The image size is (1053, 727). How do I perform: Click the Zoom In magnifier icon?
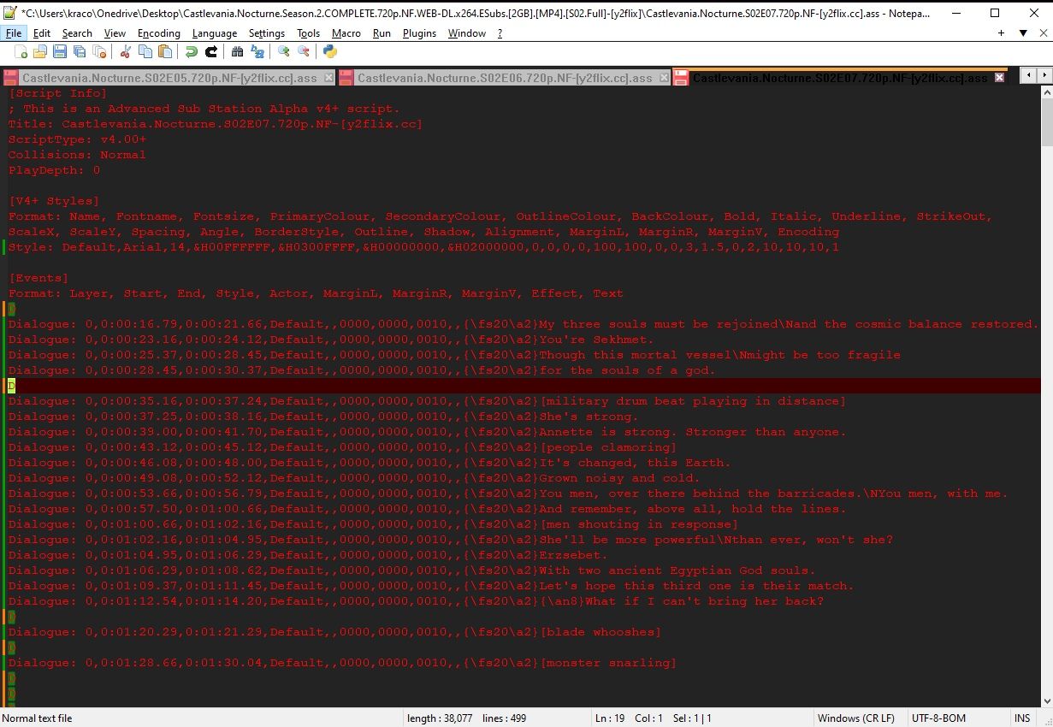coord(284,52)
